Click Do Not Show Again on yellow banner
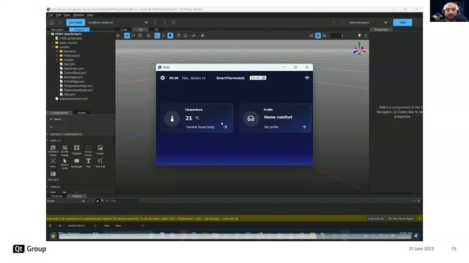Viewport: 469px width, 263px height. pos(401,218)
